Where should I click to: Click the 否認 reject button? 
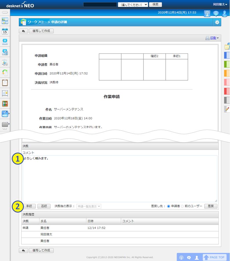point(44,206)
